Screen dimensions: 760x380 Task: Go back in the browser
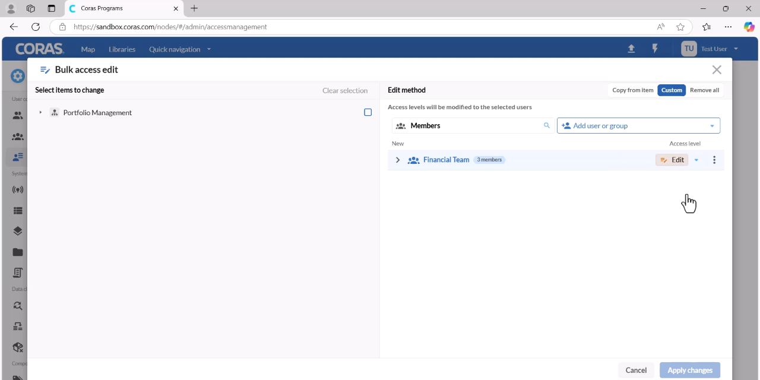click(14, 27)
